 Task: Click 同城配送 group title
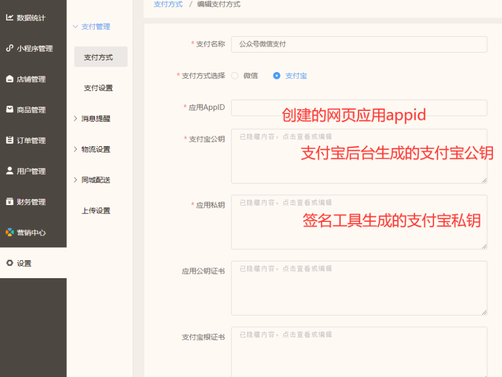pyautogui.click(x=96, y=180)
